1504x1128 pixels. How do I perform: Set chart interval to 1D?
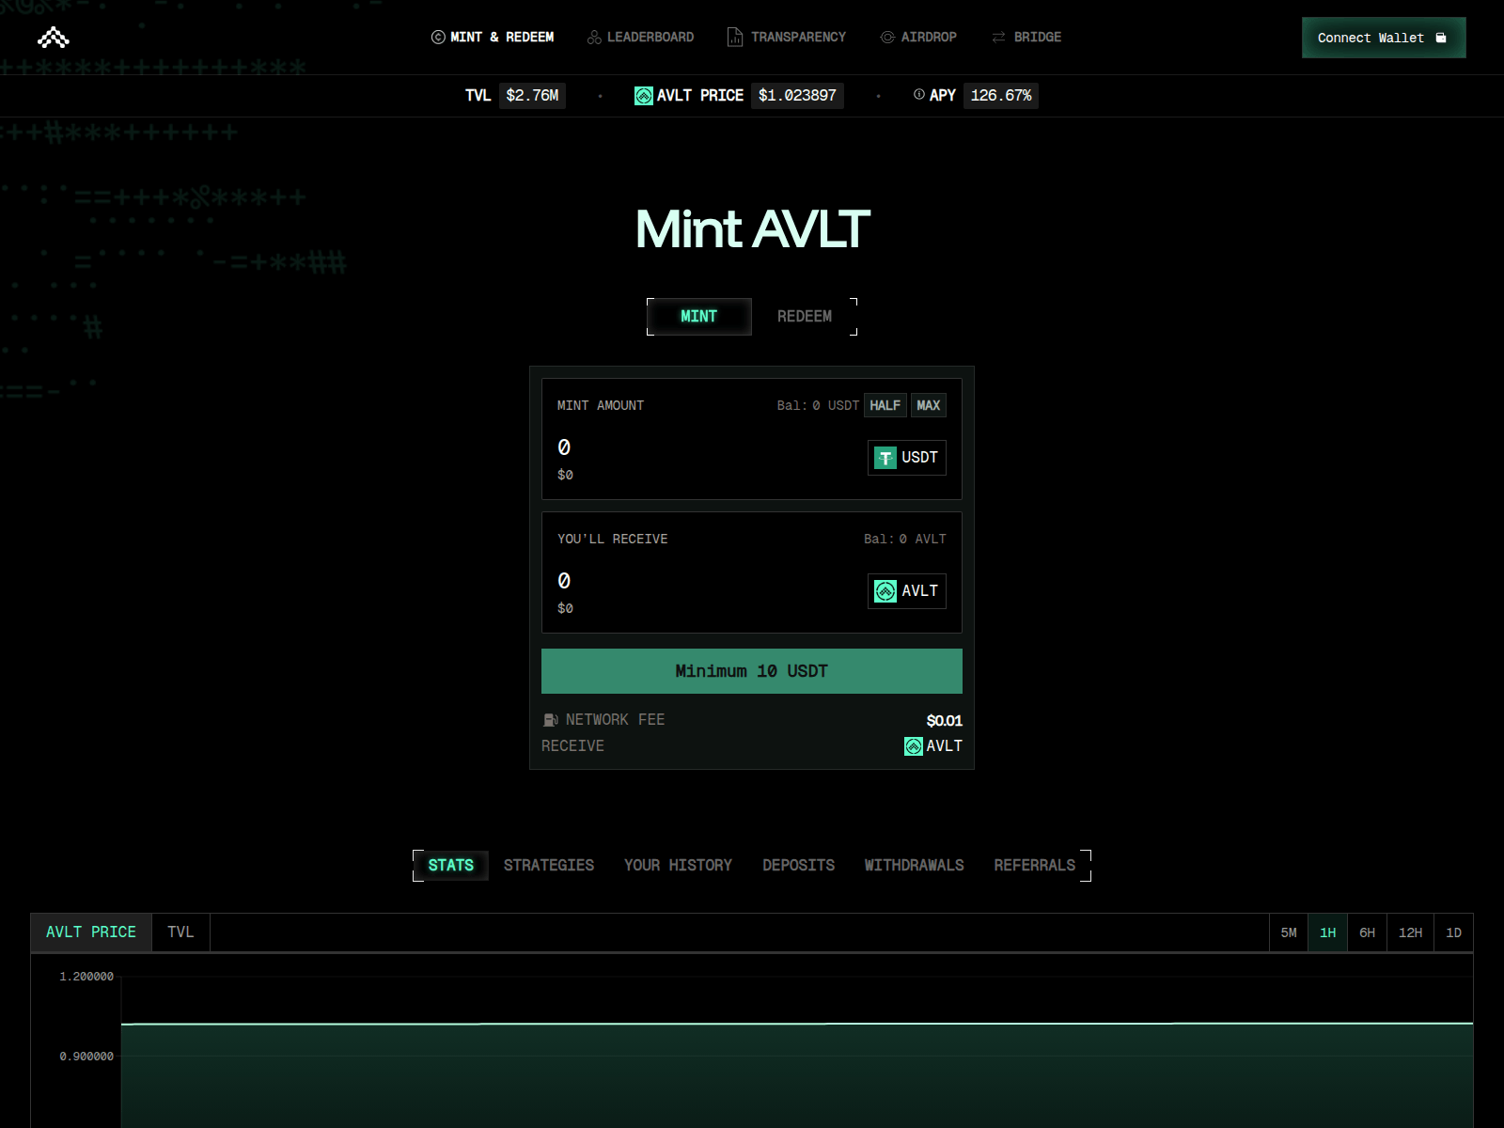[x=1454, y=932]
